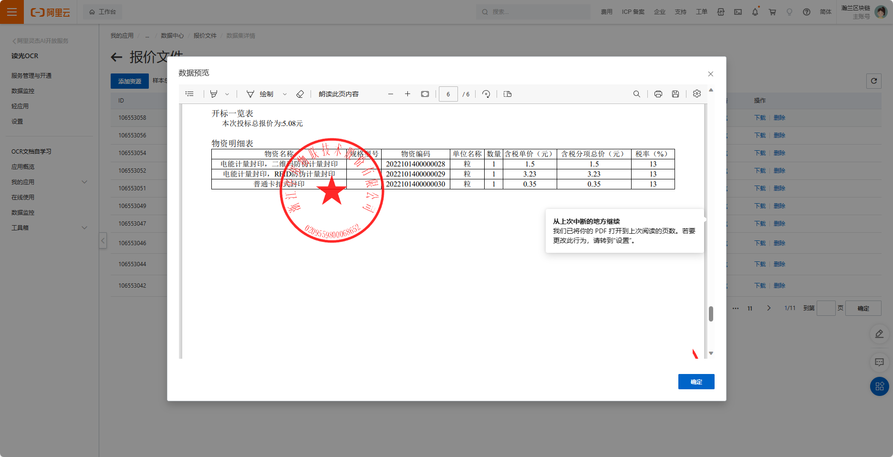Open the help question mark icon
Screen dimensions: 893x457
click(807, 12)
